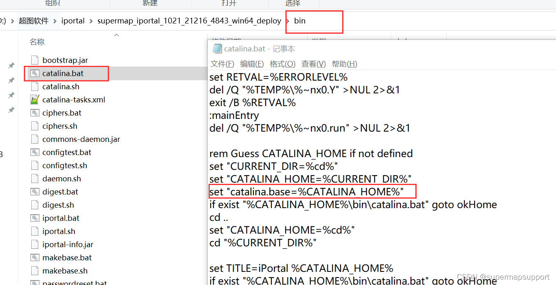
Task: Place cursor on 'set TITLE=iPortal %CATALINA_HOME%' line
Action: 301,269
